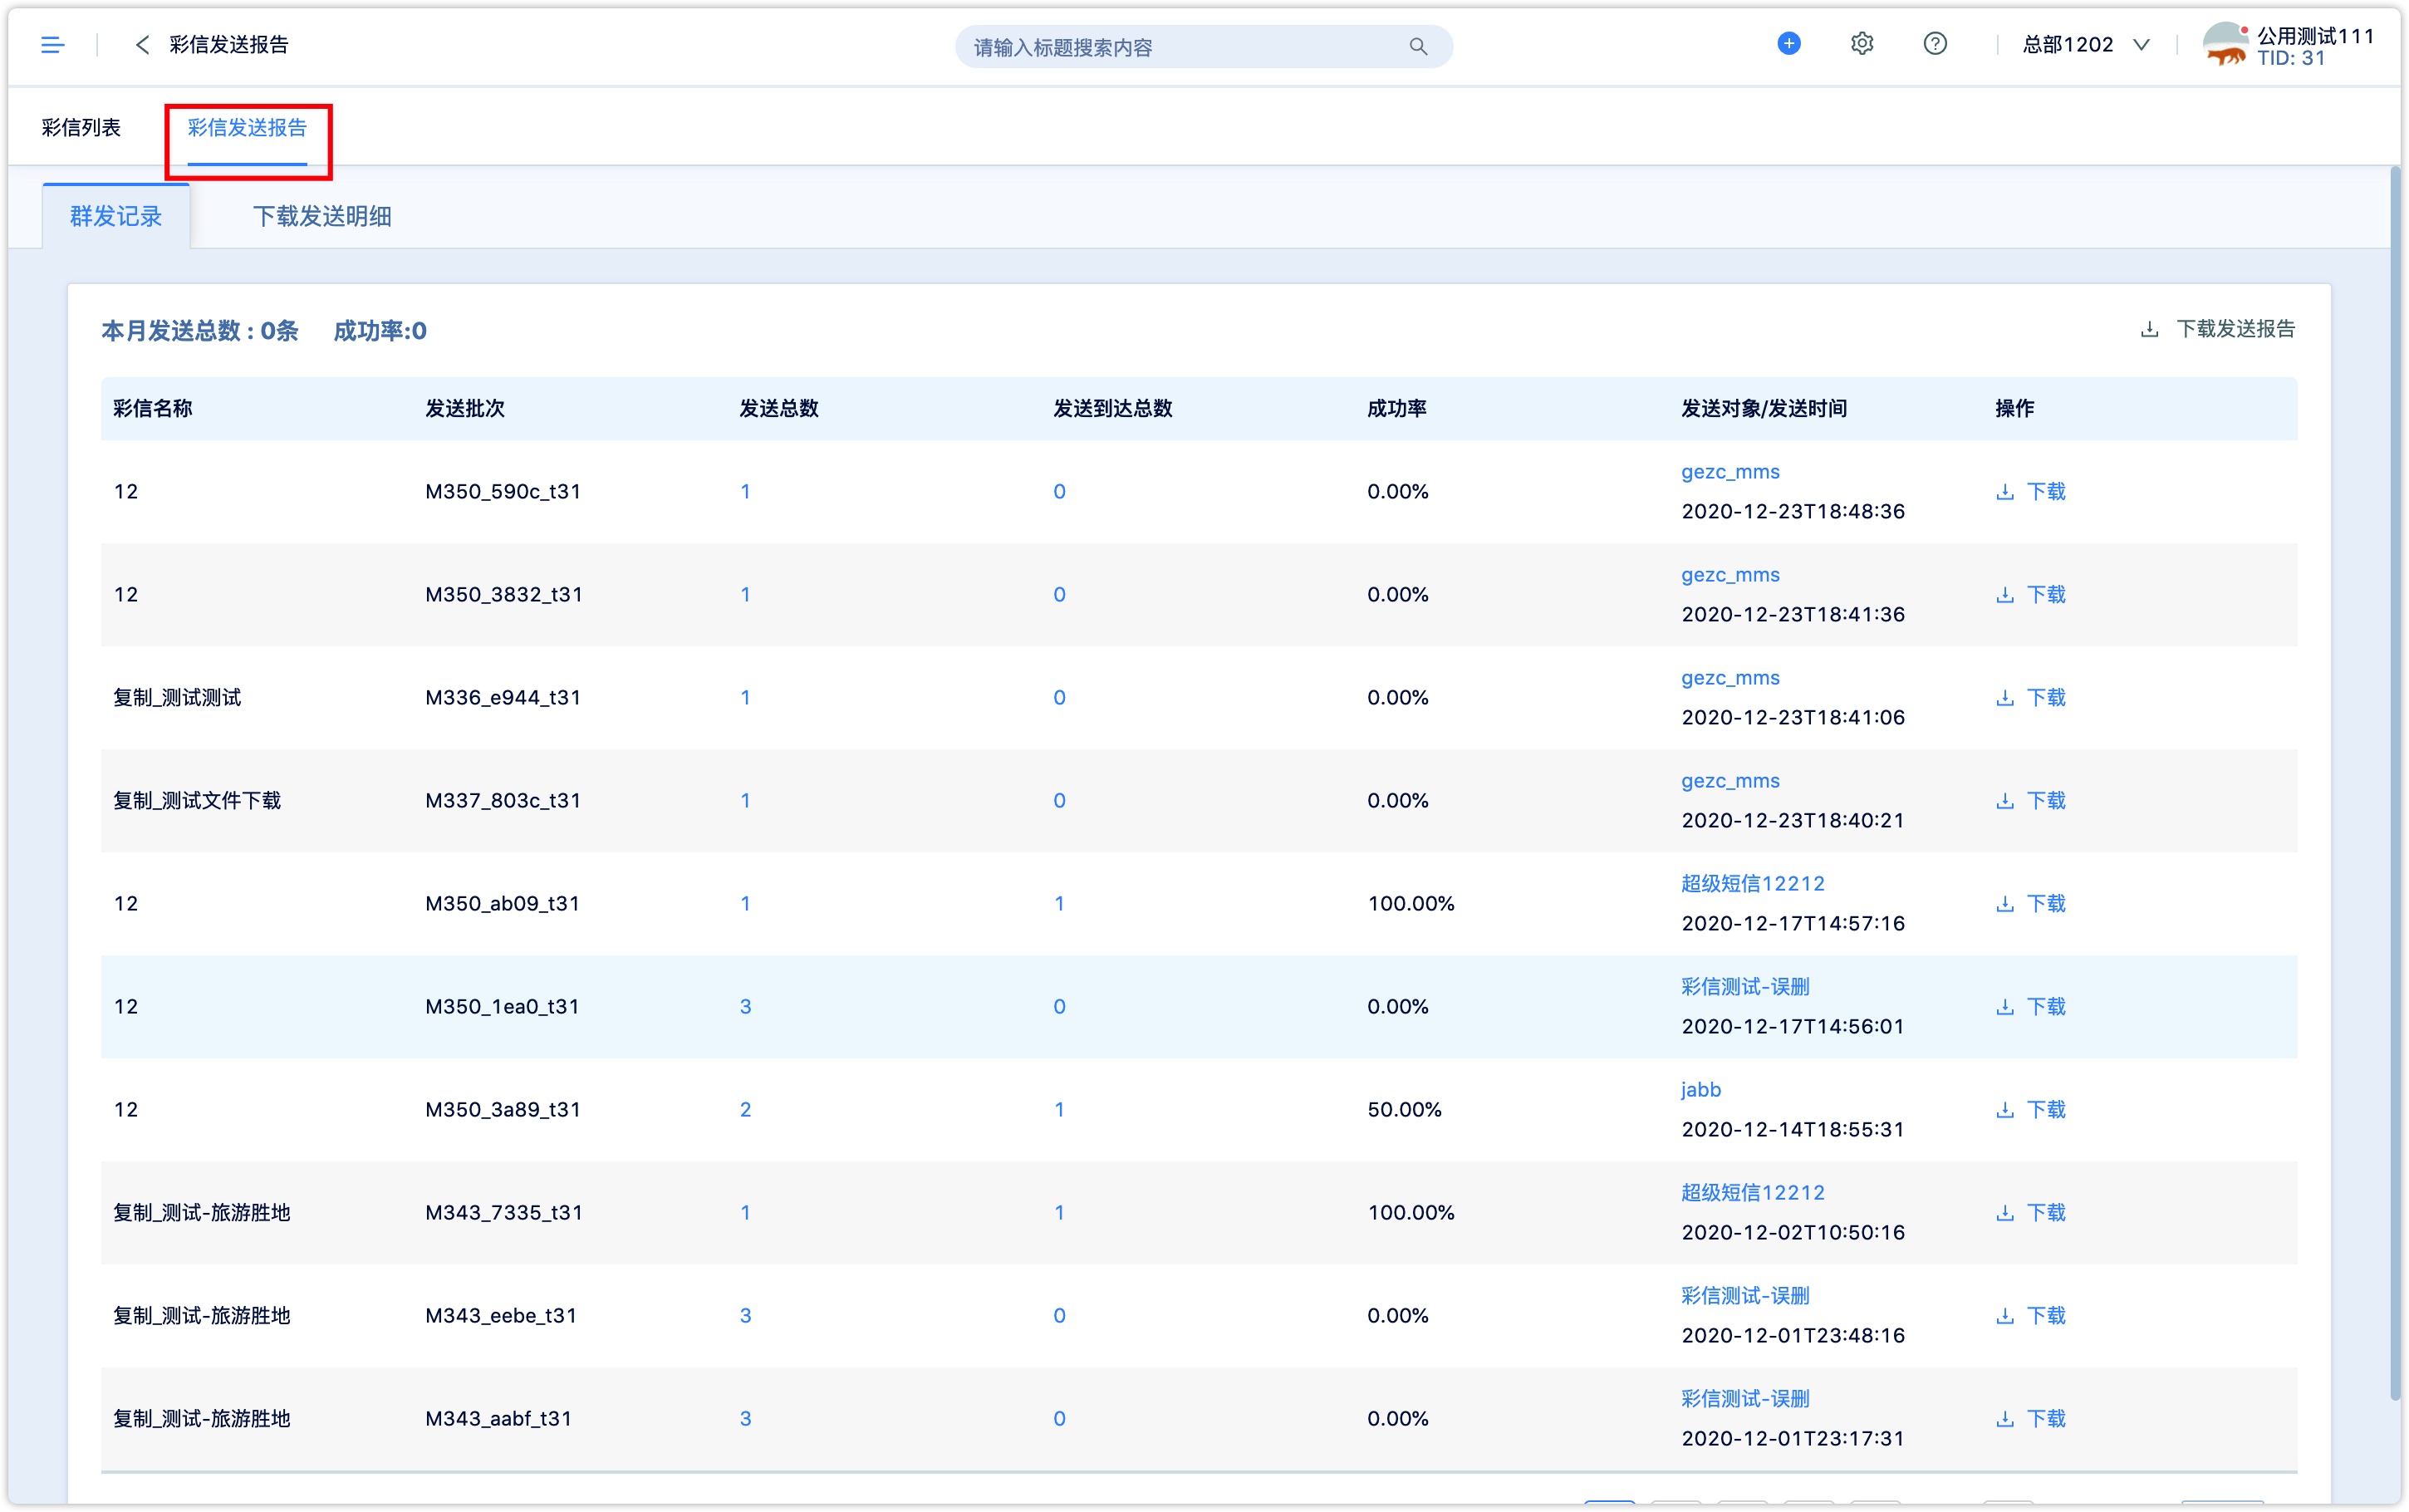Open gezc_mms link dated 2020-12-23T18:41:06
Image resolution: width=2409 pixels, height=1512 pixels.
(x=1730, y=678)
